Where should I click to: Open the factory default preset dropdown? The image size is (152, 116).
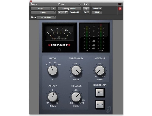coord(69,9)
